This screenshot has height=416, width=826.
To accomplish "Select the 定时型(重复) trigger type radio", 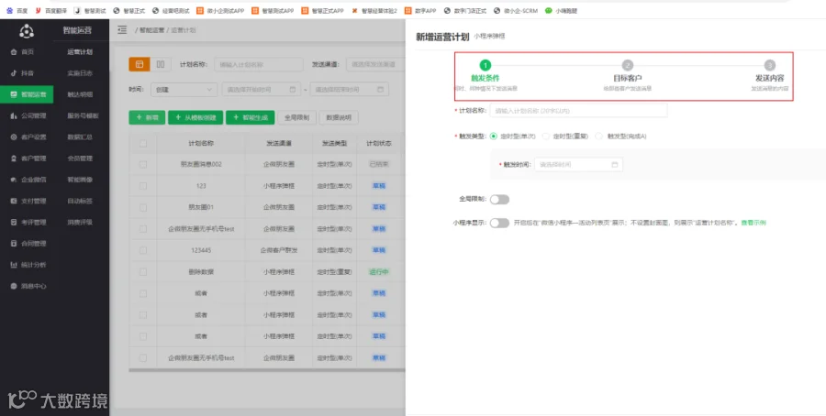I will tap(546, 137).
